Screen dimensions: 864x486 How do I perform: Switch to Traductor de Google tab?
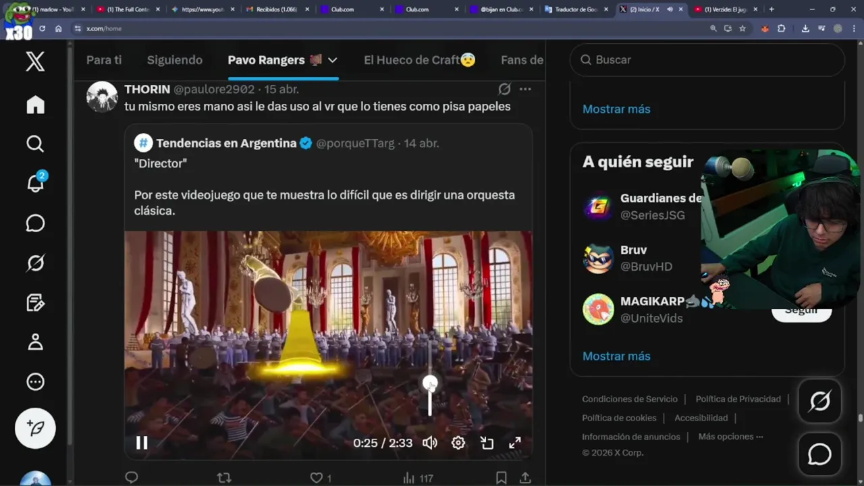pyautogui.click(x=575, y=9)
